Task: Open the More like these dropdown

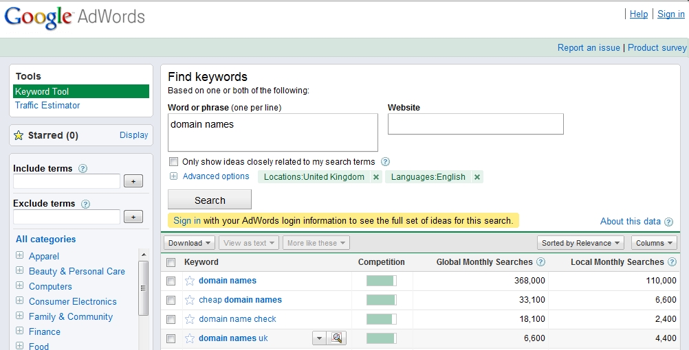Action: point(316,242)
